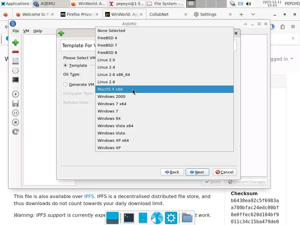Open the folder icon in the bottom dock
This screenshot has width=300, height=225.
pyautogui.click(x=187, y=218)
